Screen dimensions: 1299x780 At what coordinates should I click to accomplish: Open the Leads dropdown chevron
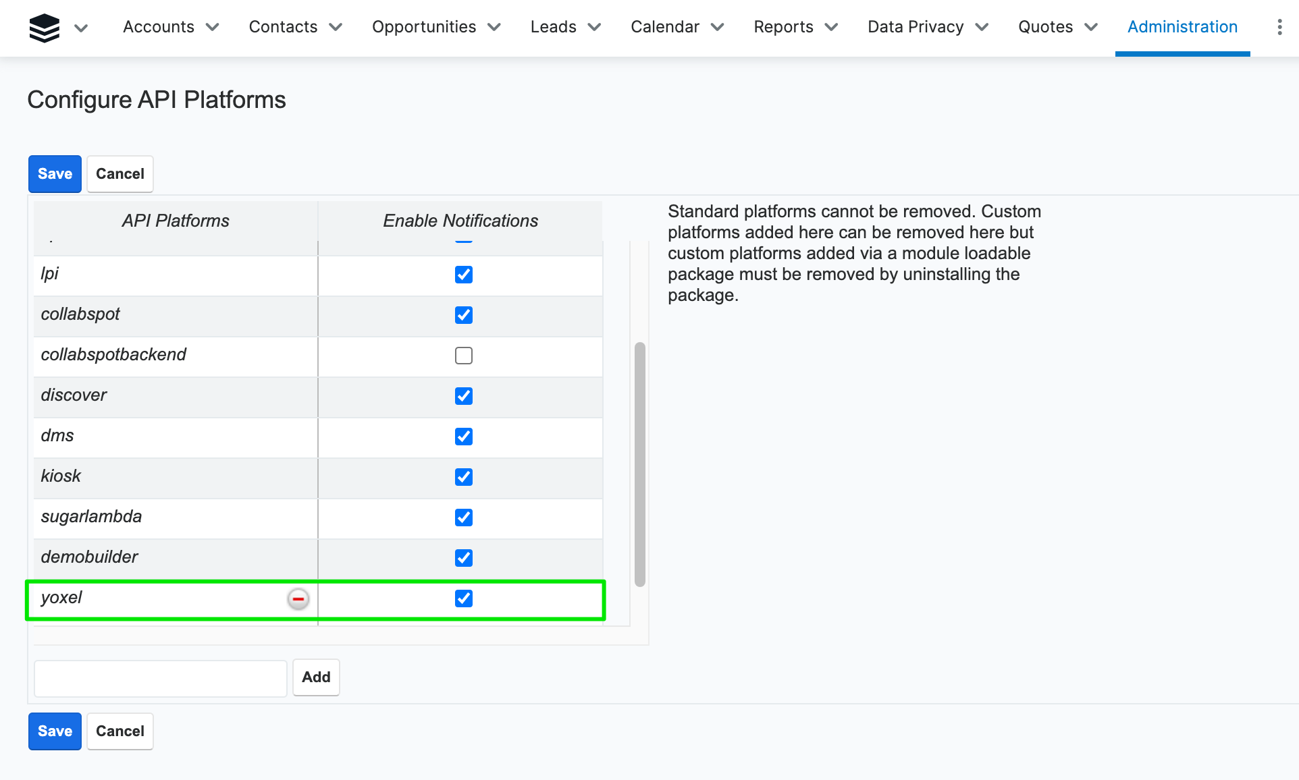(x=594, y=27)
